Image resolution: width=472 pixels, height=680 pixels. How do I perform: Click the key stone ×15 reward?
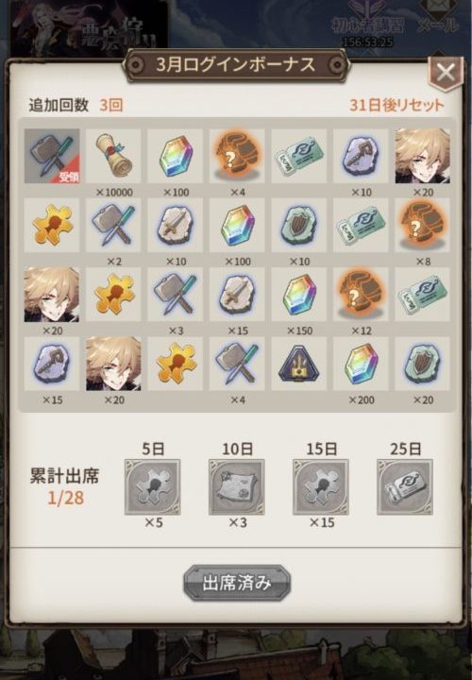coord(52,364)
